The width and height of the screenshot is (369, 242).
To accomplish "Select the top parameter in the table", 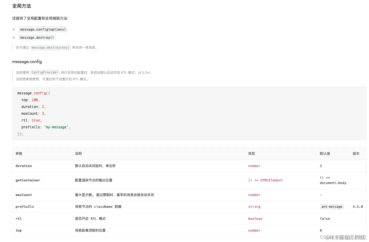I will click(18, 230).
